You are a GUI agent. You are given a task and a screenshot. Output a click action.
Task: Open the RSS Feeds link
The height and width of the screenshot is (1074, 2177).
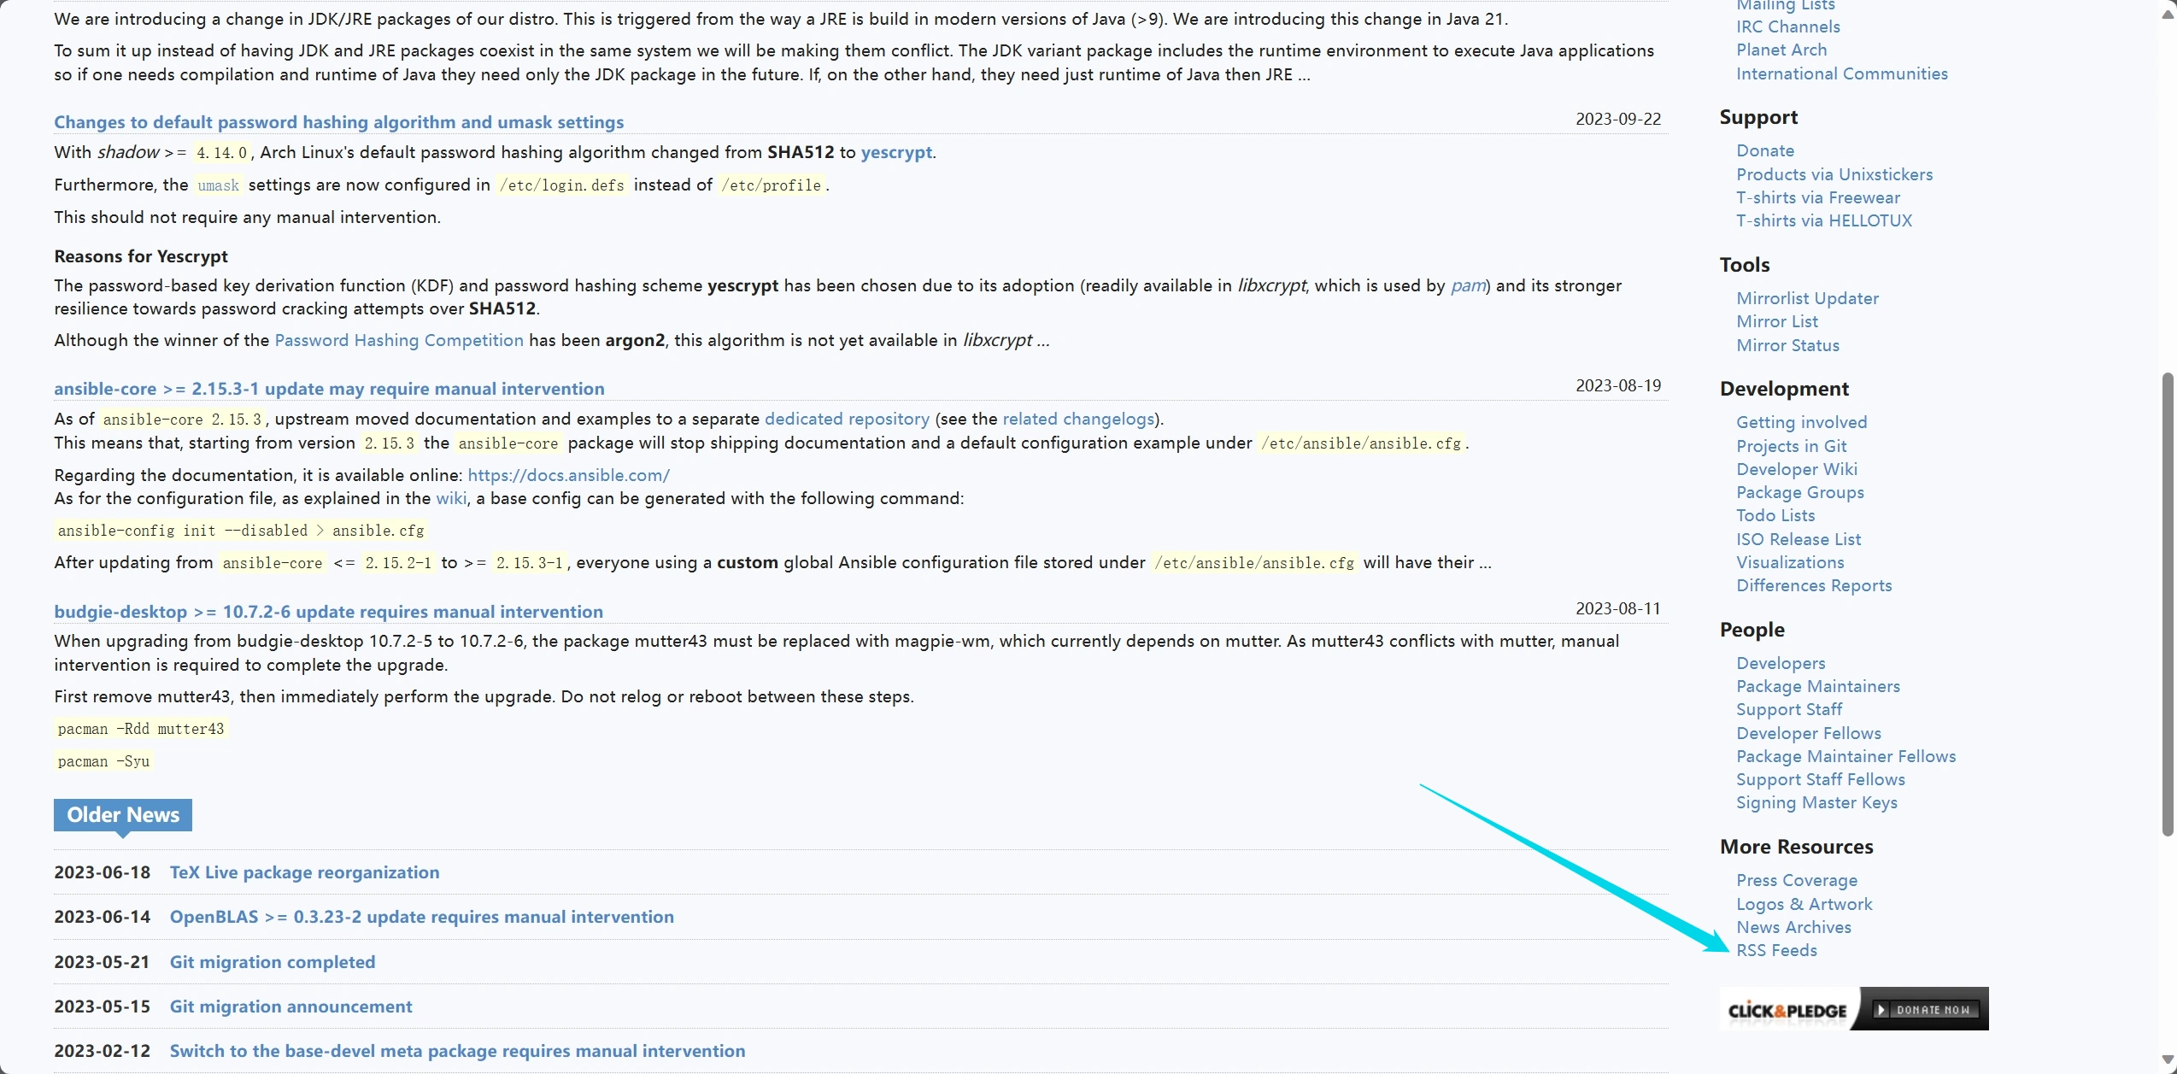pos(1775,950)
